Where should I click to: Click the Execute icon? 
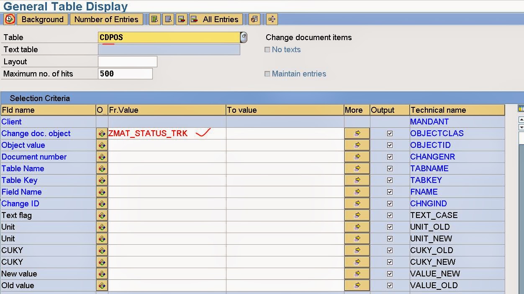(x=9, y=19)
